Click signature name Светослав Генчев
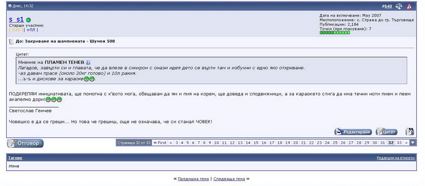 30,111
